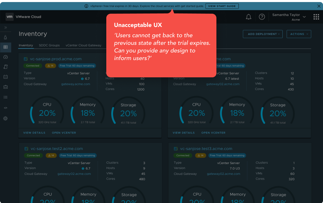Click the Connected badge on test3 card
Screen dimensions: 323x203
(183, 156)
